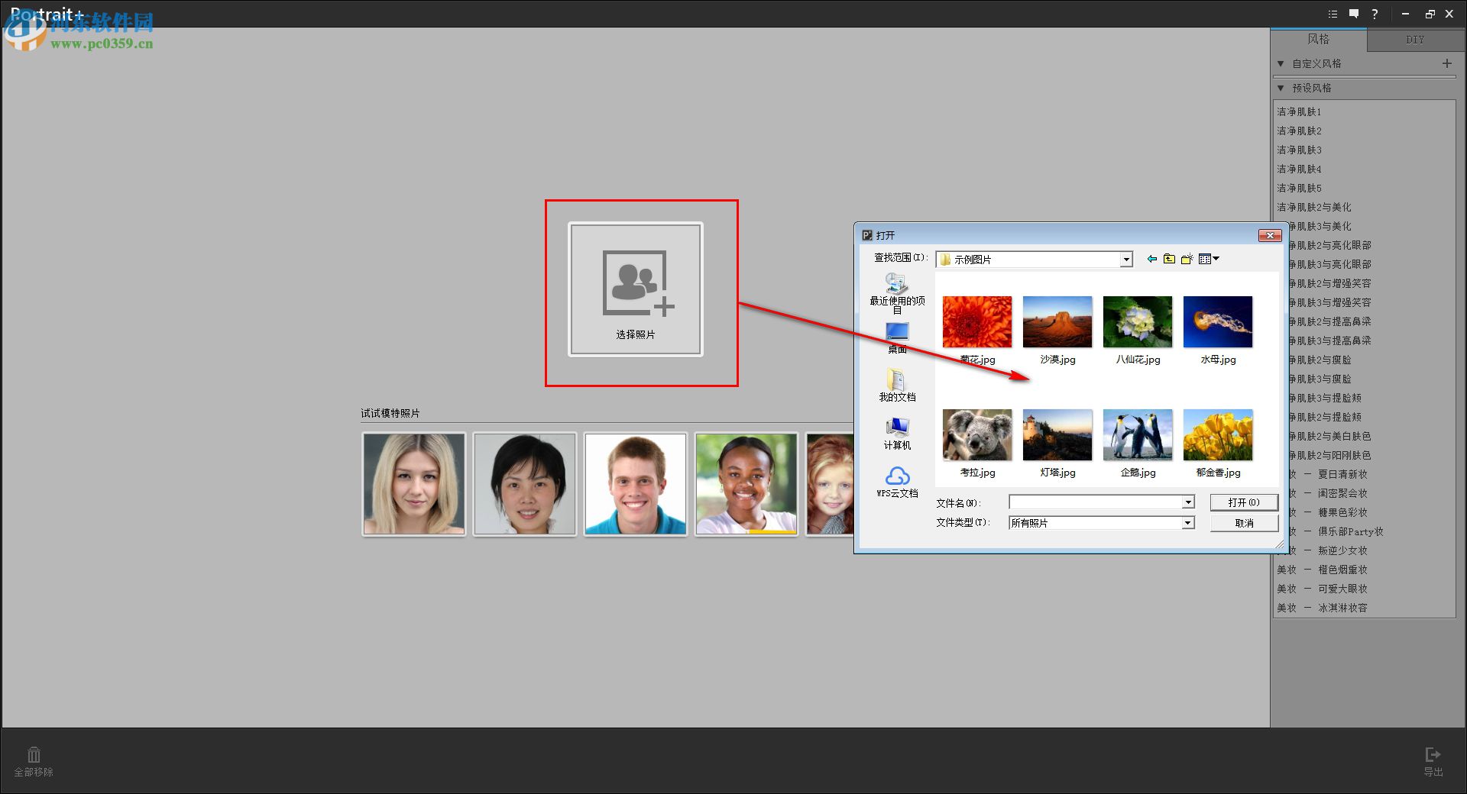Click the feedback speech-bubble icon in titlebar
This screenshot has height=794, width=1467.
[x=1352, y=14]
